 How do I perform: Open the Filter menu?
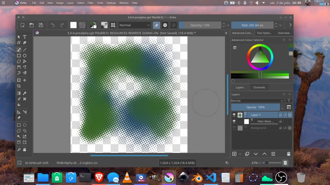pyautogui.click(x=90, y=3)
